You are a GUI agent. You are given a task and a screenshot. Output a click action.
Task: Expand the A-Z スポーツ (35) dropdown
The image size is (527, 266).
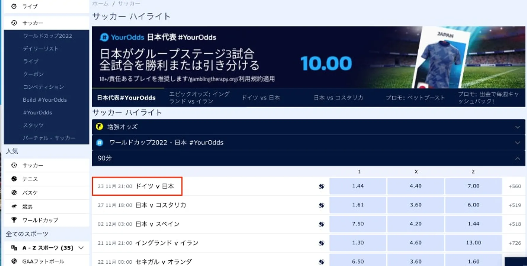click(81, 248)
